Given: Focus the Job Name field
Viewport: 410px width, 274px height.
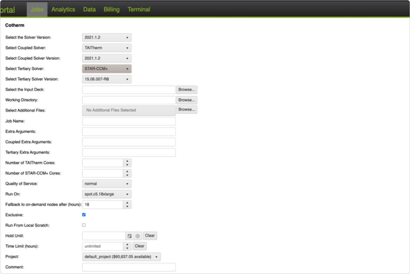Looking at the screenshot, I should pyautogui.click(x=129, y=121).
